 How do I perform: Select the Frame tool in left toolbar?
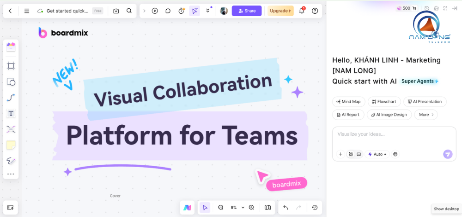click(x=11, y=66)
